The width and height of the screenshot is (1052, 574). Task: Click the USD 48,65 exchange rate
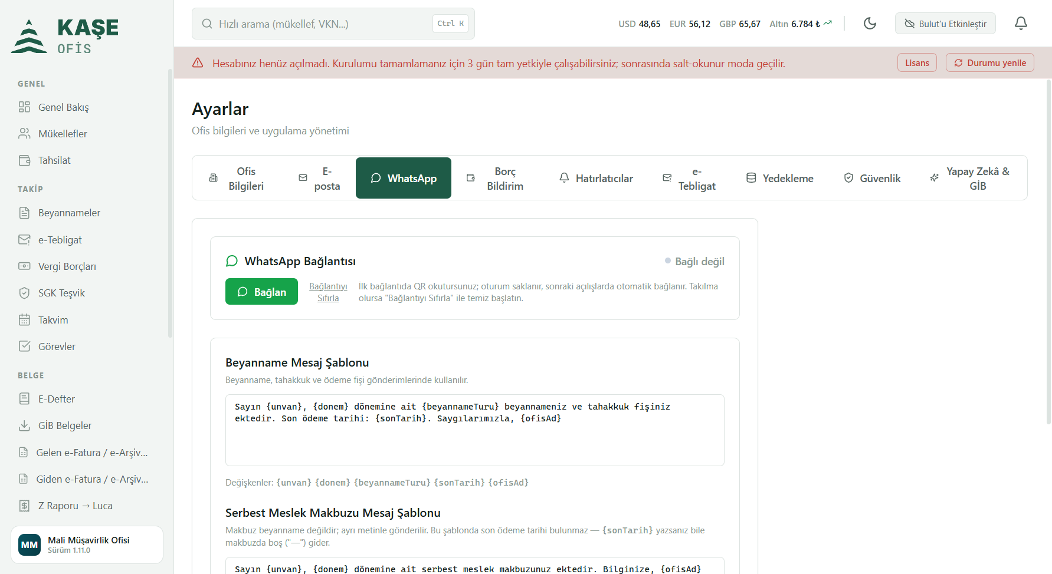click(639, 24)
